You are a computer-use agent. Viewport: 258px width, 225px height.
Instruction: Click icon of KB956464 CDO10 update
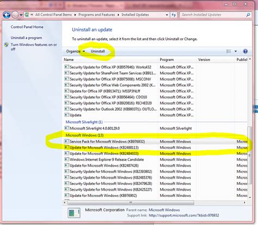67,97
